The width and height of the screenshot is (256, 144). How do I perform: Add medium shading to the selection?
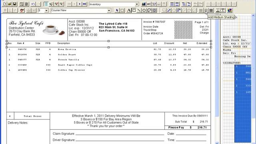206,10
